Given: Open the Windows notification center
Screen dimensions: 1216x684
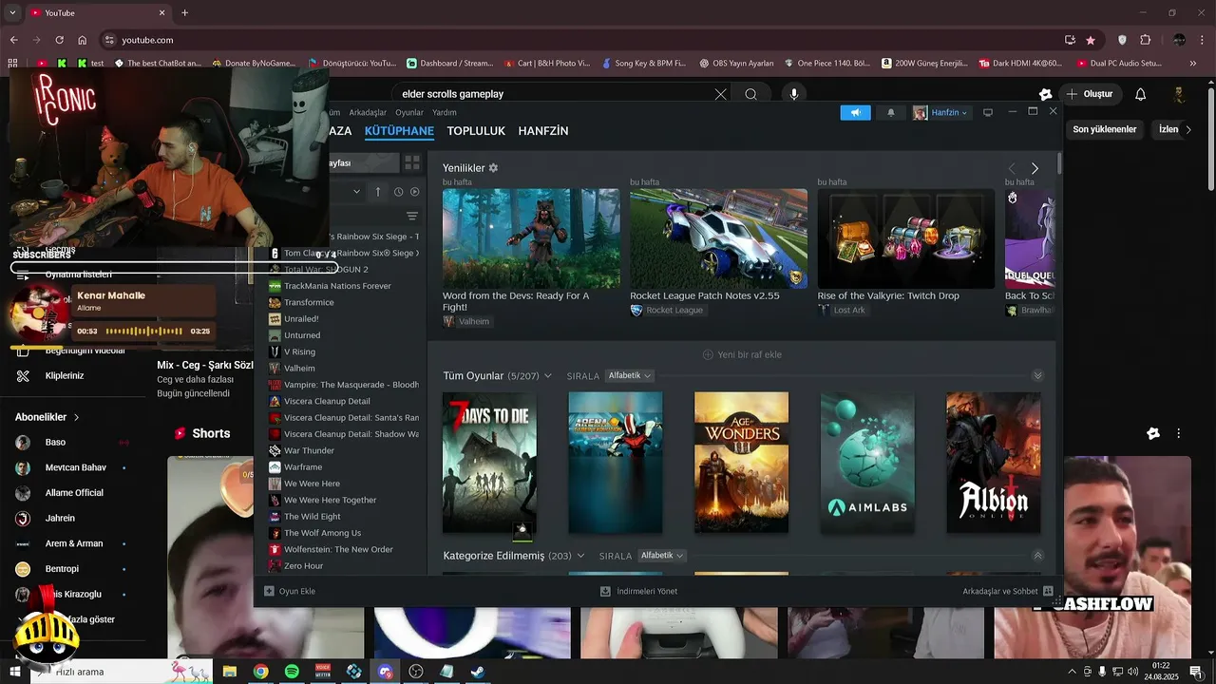Looking at the screenshot, I should (x=1196, y=672).
